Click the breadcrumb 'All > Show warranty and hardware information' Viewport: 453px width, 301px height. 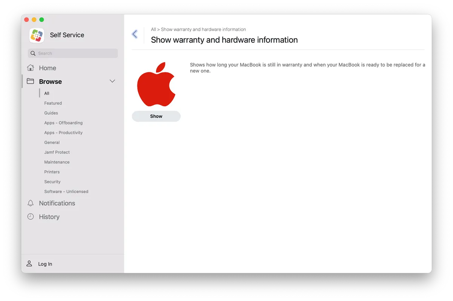pos(199,29)
